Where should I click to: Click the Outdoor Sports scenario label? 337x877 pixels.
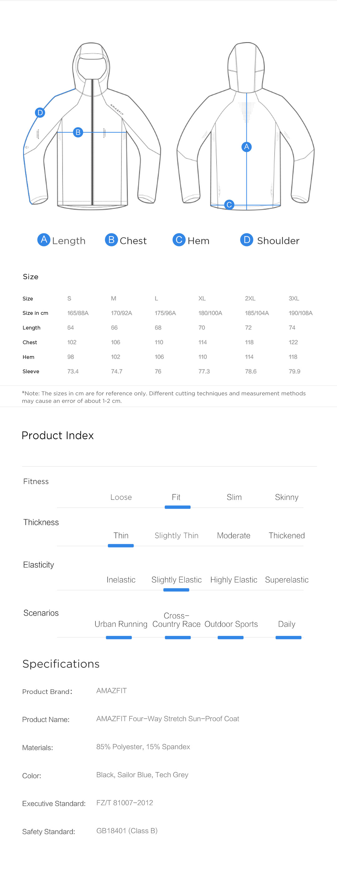pos(231,624)
